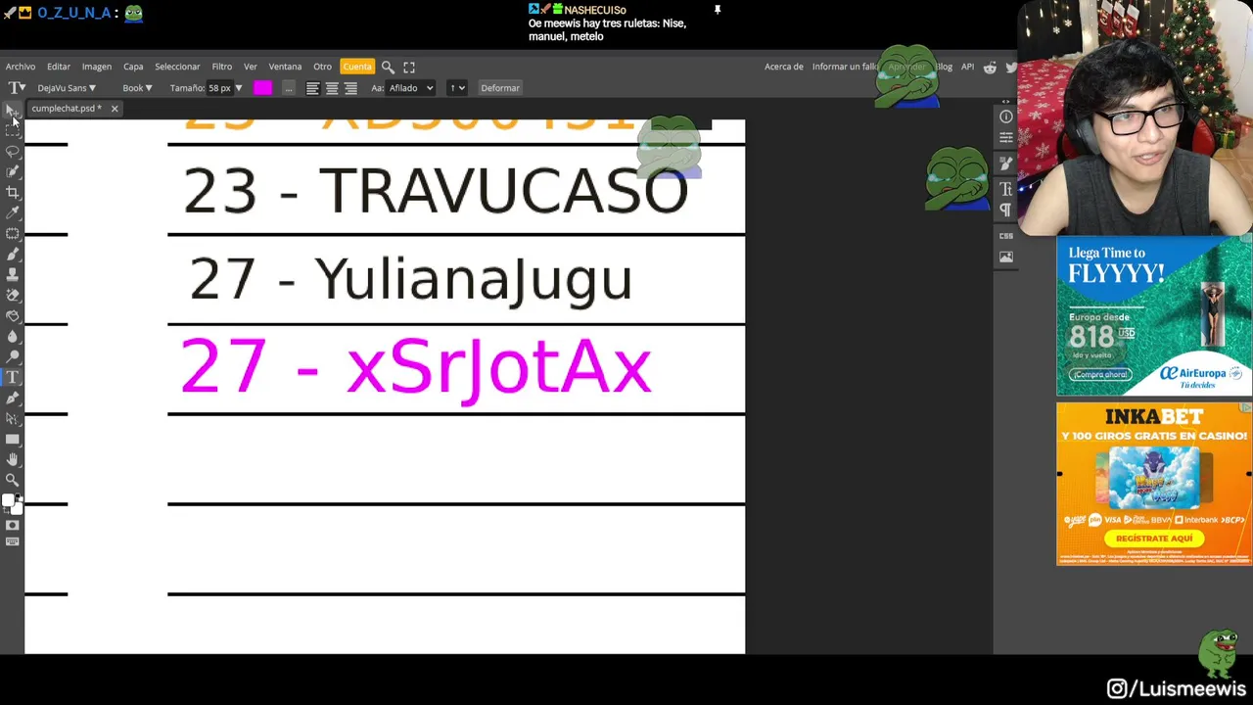Viewport: 1253px width, 705px height.
Task: Click the Deformar warp text button
Action: (499, 88)
